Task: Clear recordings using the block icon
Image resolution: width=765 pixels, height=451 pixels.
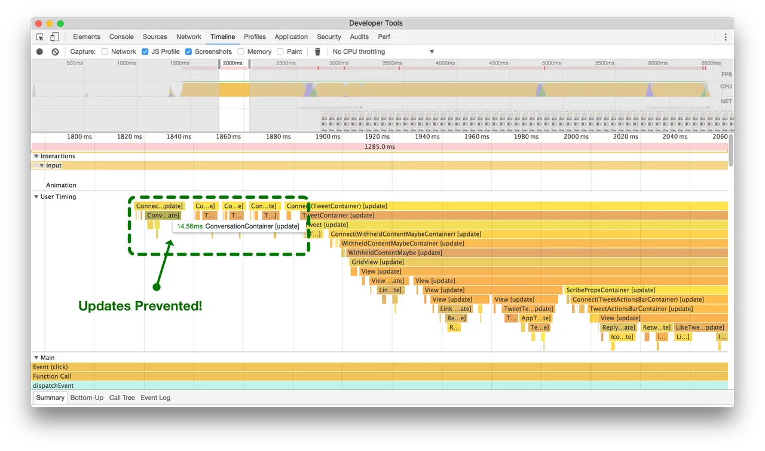Action: point(54,51)
